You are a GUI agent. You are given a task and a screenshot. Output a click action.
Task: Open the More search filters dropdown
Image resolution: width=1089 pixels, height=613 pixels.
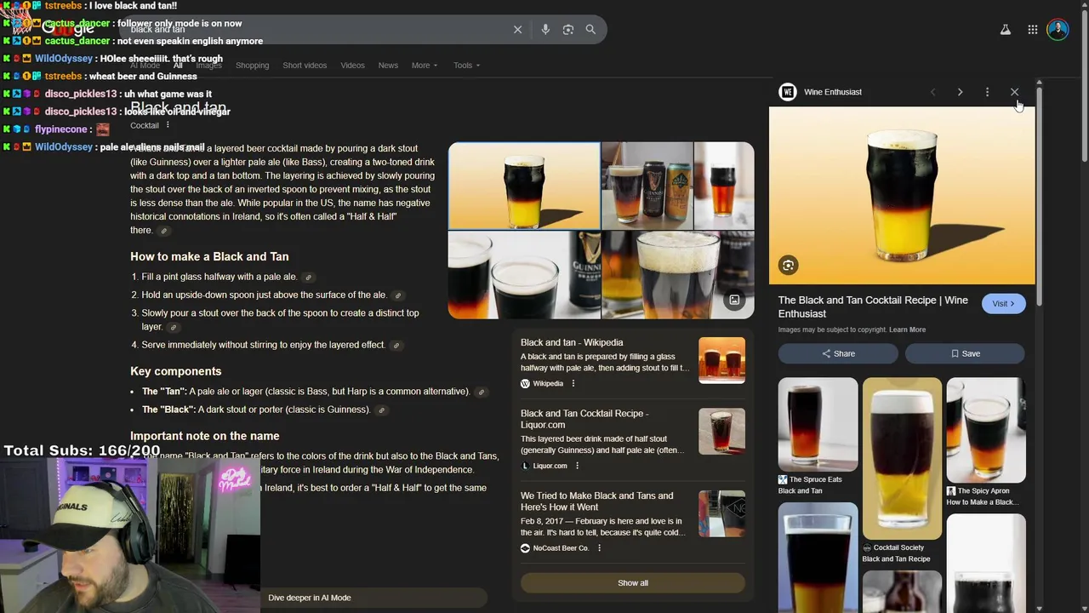point(424,66)
